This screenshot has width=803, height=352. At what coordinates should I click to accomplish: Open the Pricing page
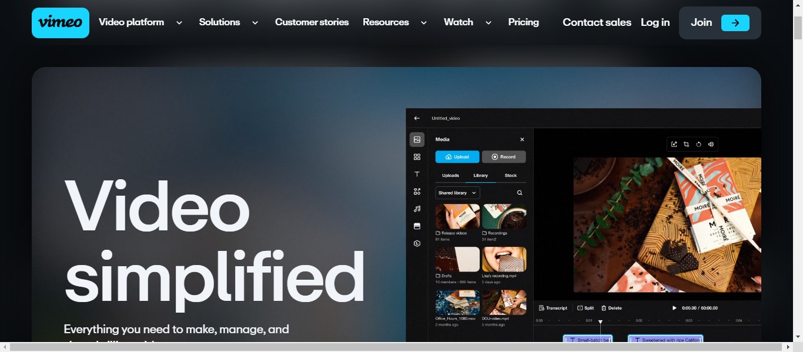point(523,22)
